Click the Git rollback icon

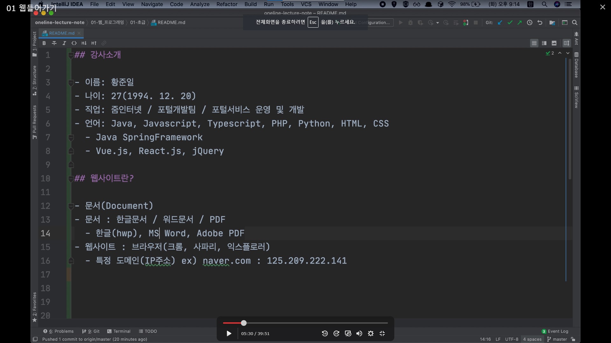540,23
